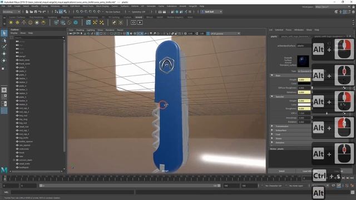Click the Redo arrow icon
The width and height of the screenshot is (356, 200).
click(44, 12)
